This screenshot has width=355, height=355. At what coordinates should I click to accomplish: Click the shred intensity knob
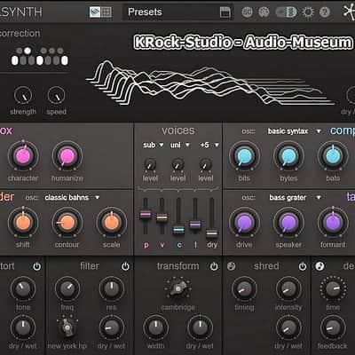click(x=288, y=288)
